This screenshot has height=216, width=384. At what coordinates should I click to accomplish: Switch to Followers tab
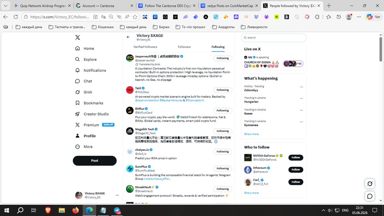[x=184, y=47]
